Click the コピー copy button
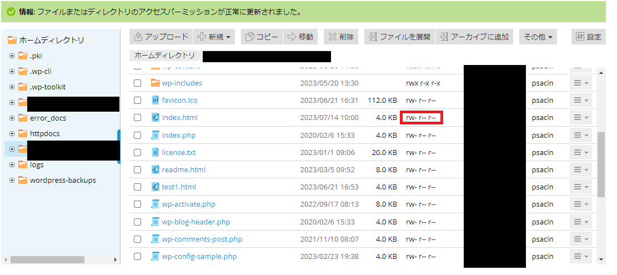The width and height of the screenshot is (617, 275). pyautogui.click(x=261, y=37)
